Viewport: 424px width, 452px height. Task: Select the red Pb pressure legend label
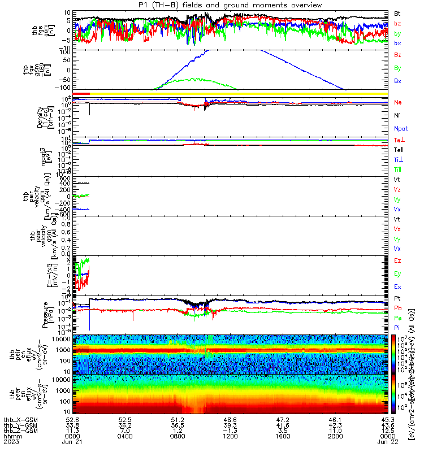click(x=398, y=308)
